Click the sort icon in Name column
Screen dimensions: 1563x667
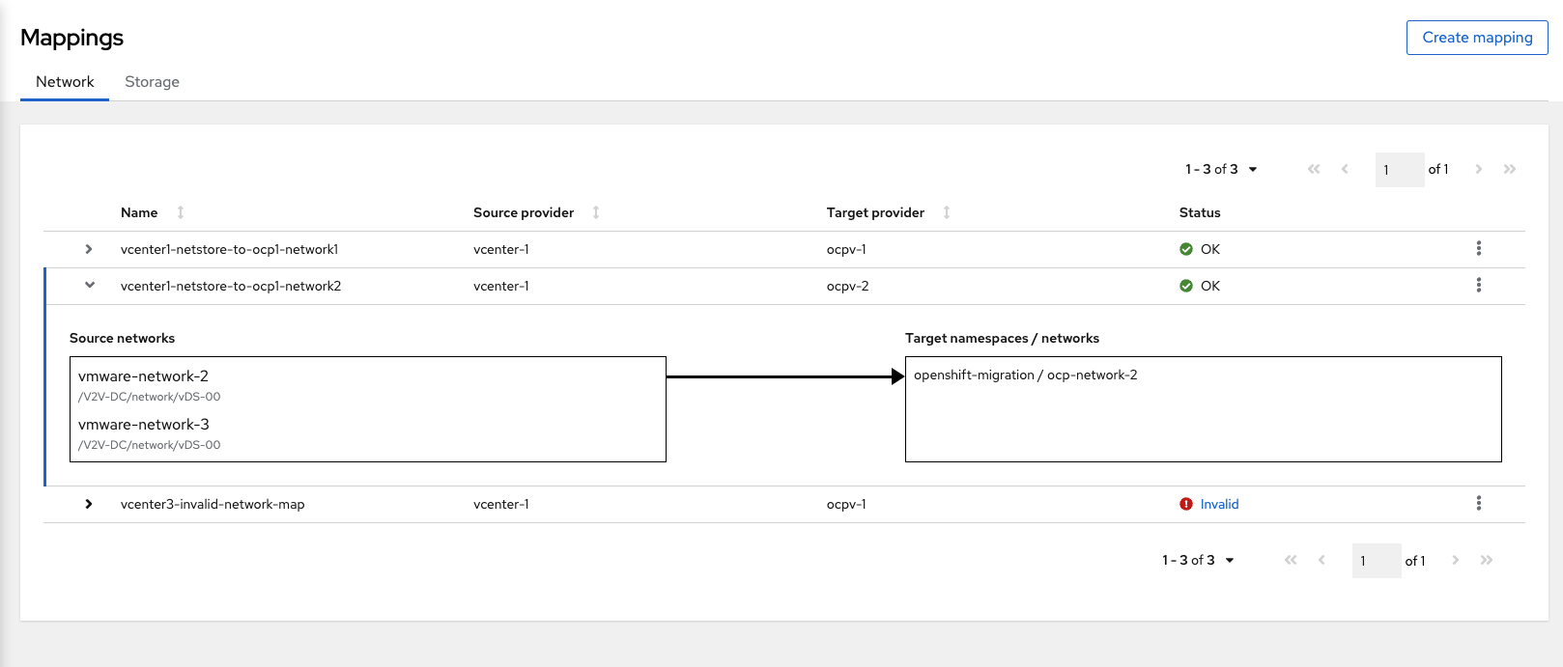coord(179,211)
